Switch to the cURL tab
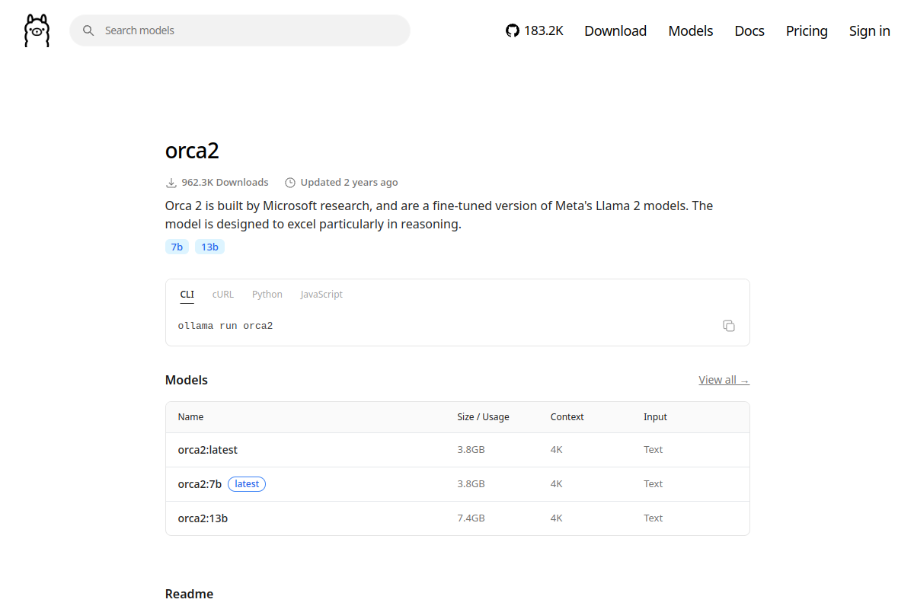This screenshot has height=609, width=914. [223, 295]
